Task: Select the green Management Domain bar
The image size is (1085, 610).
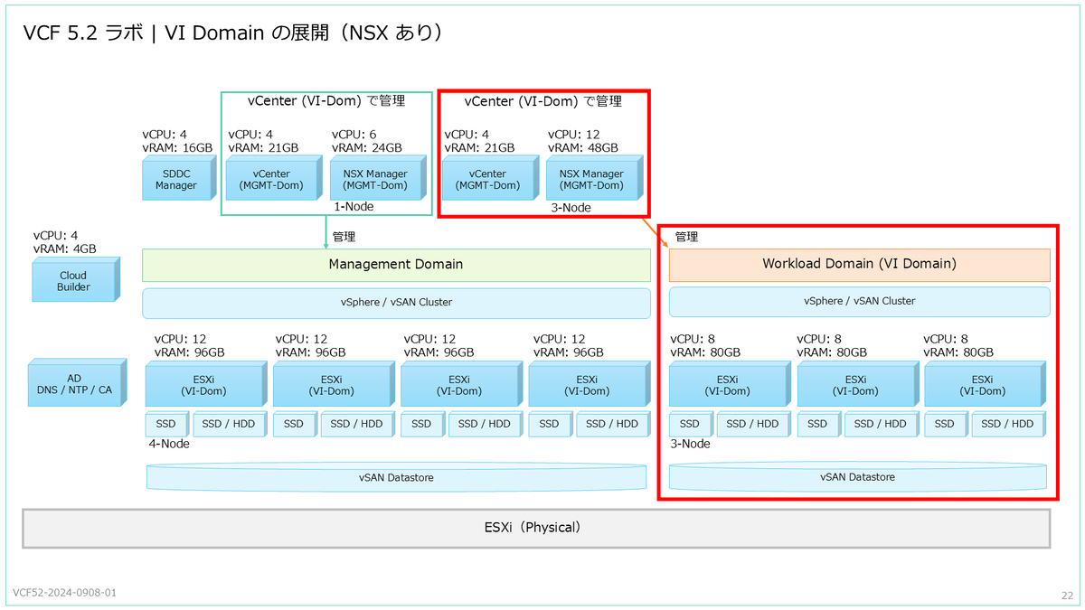Action: (x=396, y=265)
